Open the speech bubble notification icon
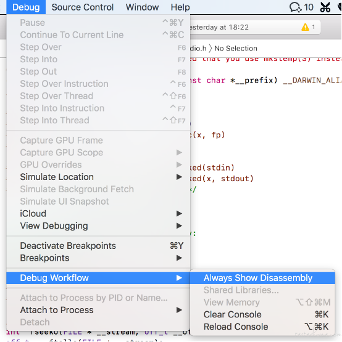The height and width of the screenshot is (342, 342). tap(296, 7)
